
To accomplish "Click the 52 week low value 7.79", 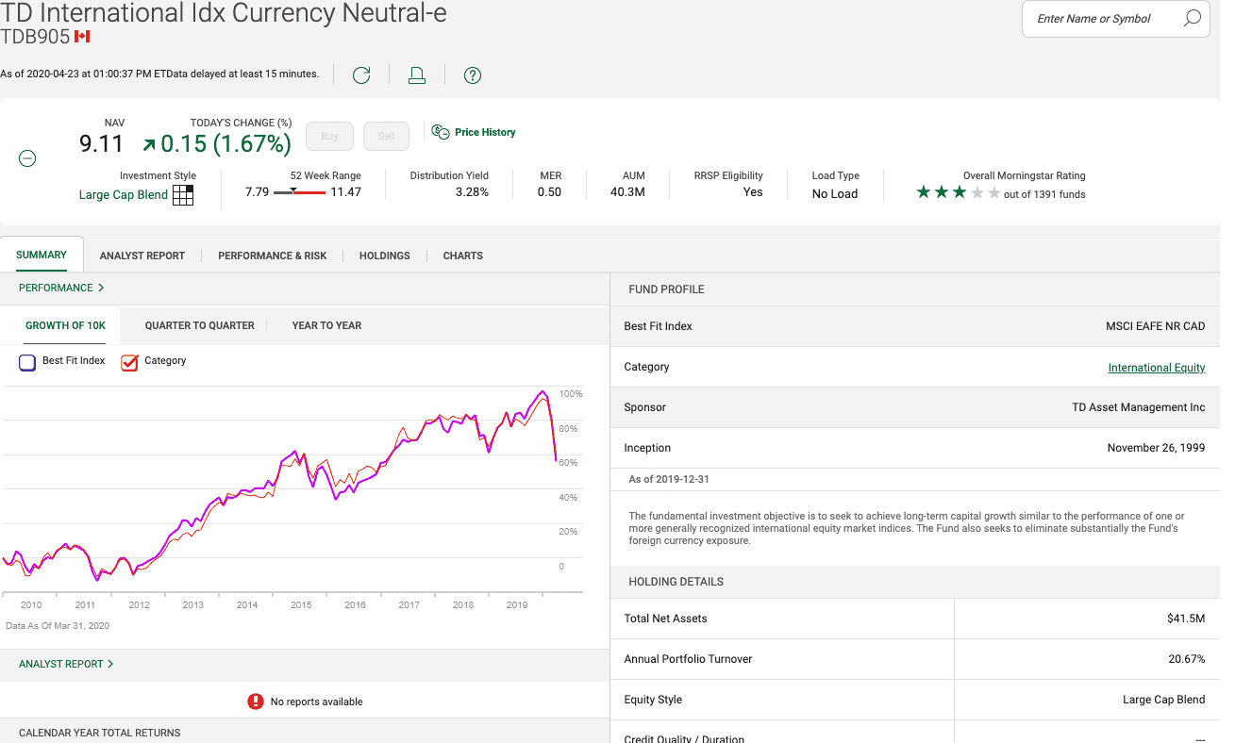I will click(257, 192).
